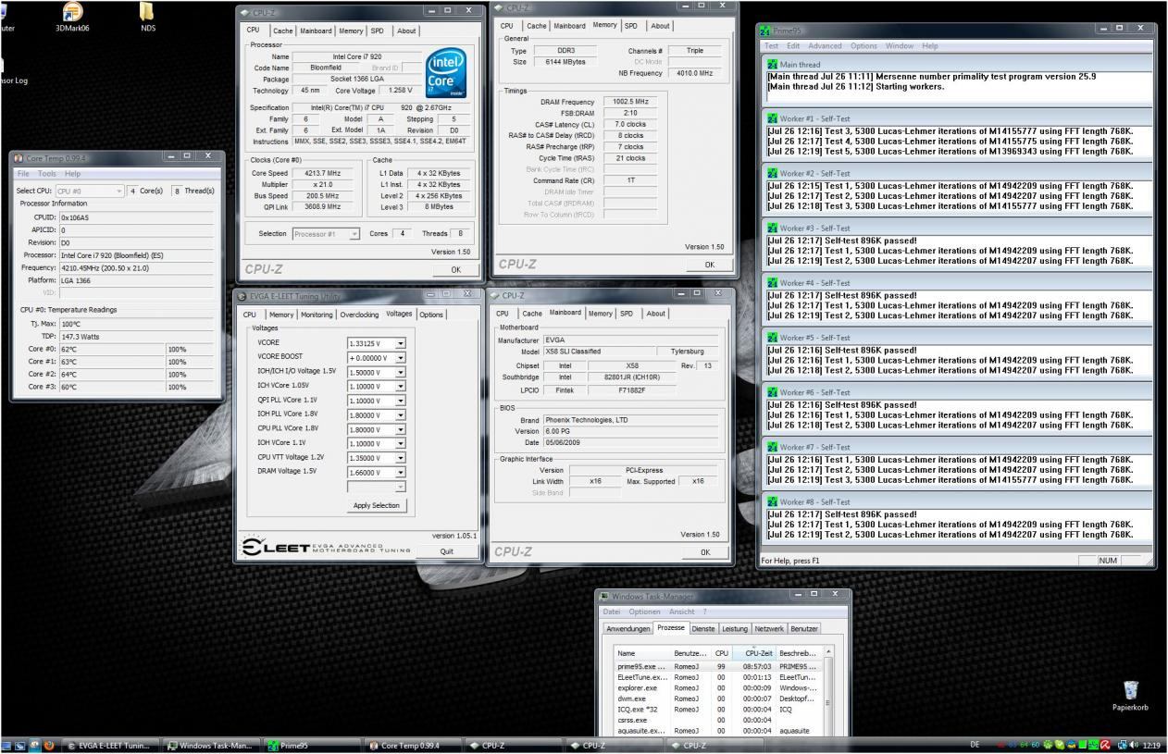1168x754 pixels.
Task: Click the Prime95 title bar icon
Action: [x=765, y=31]
